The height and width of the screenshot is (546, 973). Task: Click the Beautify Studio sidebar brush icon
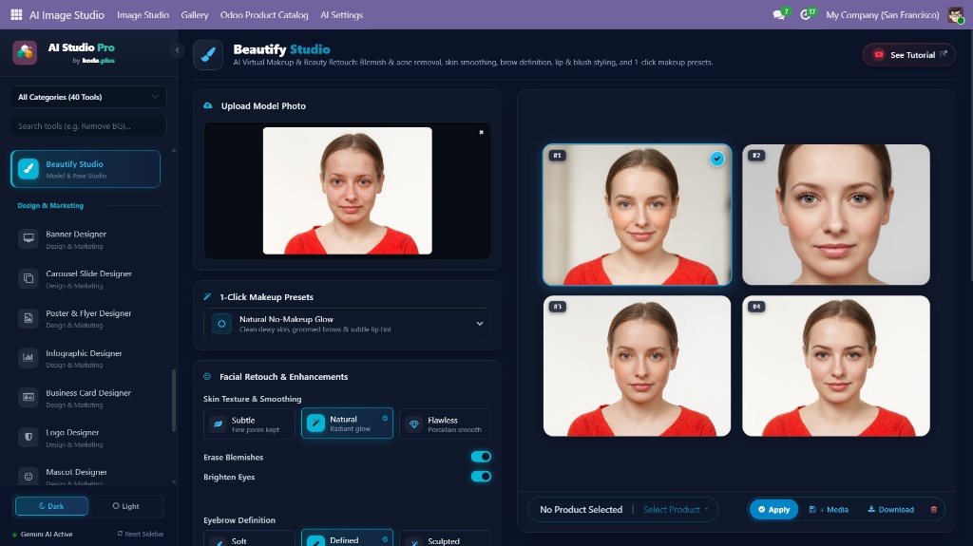click(x=29, y=169)
